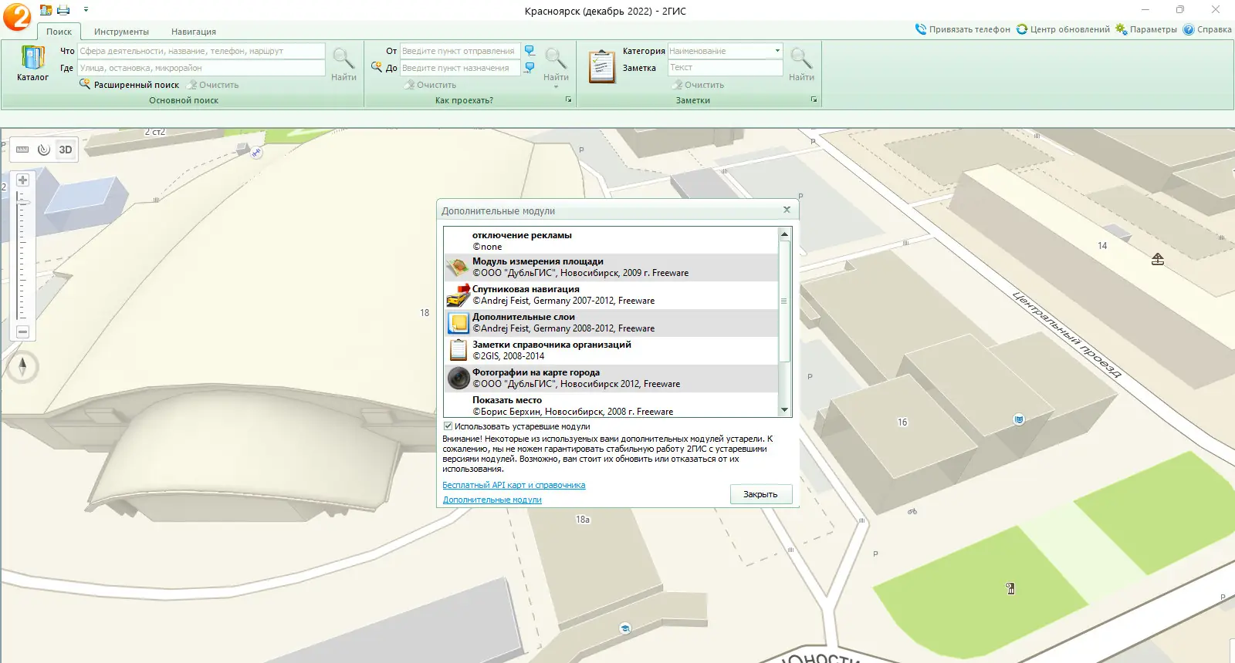The height and width of the screenshot is (663, 1235).
Task: Click the map zoom level slider
Action: (x=22, y=257)
